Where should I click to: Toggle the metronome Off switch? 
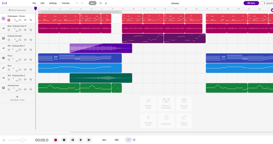128,140
